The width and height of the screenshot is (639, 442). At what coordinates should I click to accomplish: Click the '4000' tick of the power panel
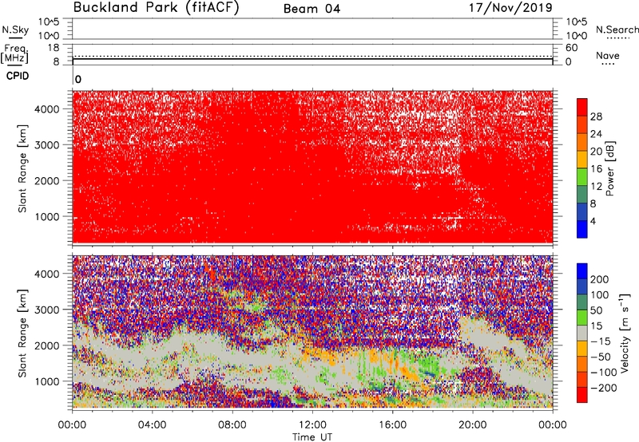(47, 109)
